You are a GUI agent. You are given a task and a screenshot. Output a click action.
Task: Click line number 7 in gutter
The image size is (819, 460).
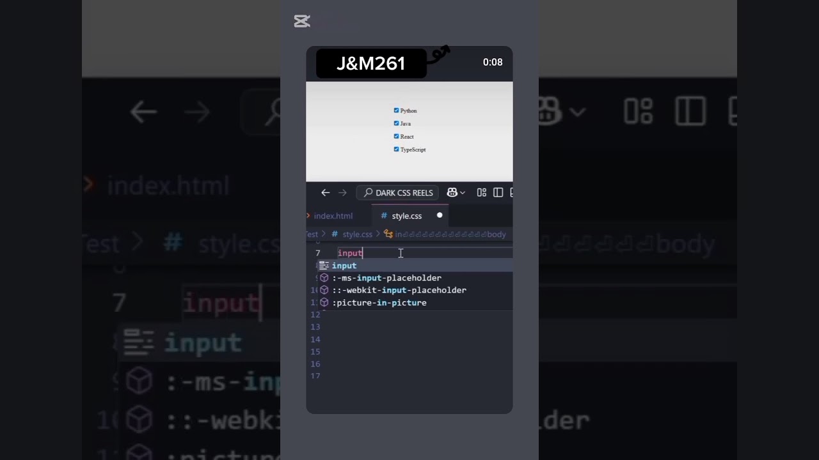[x=317, y=253]
